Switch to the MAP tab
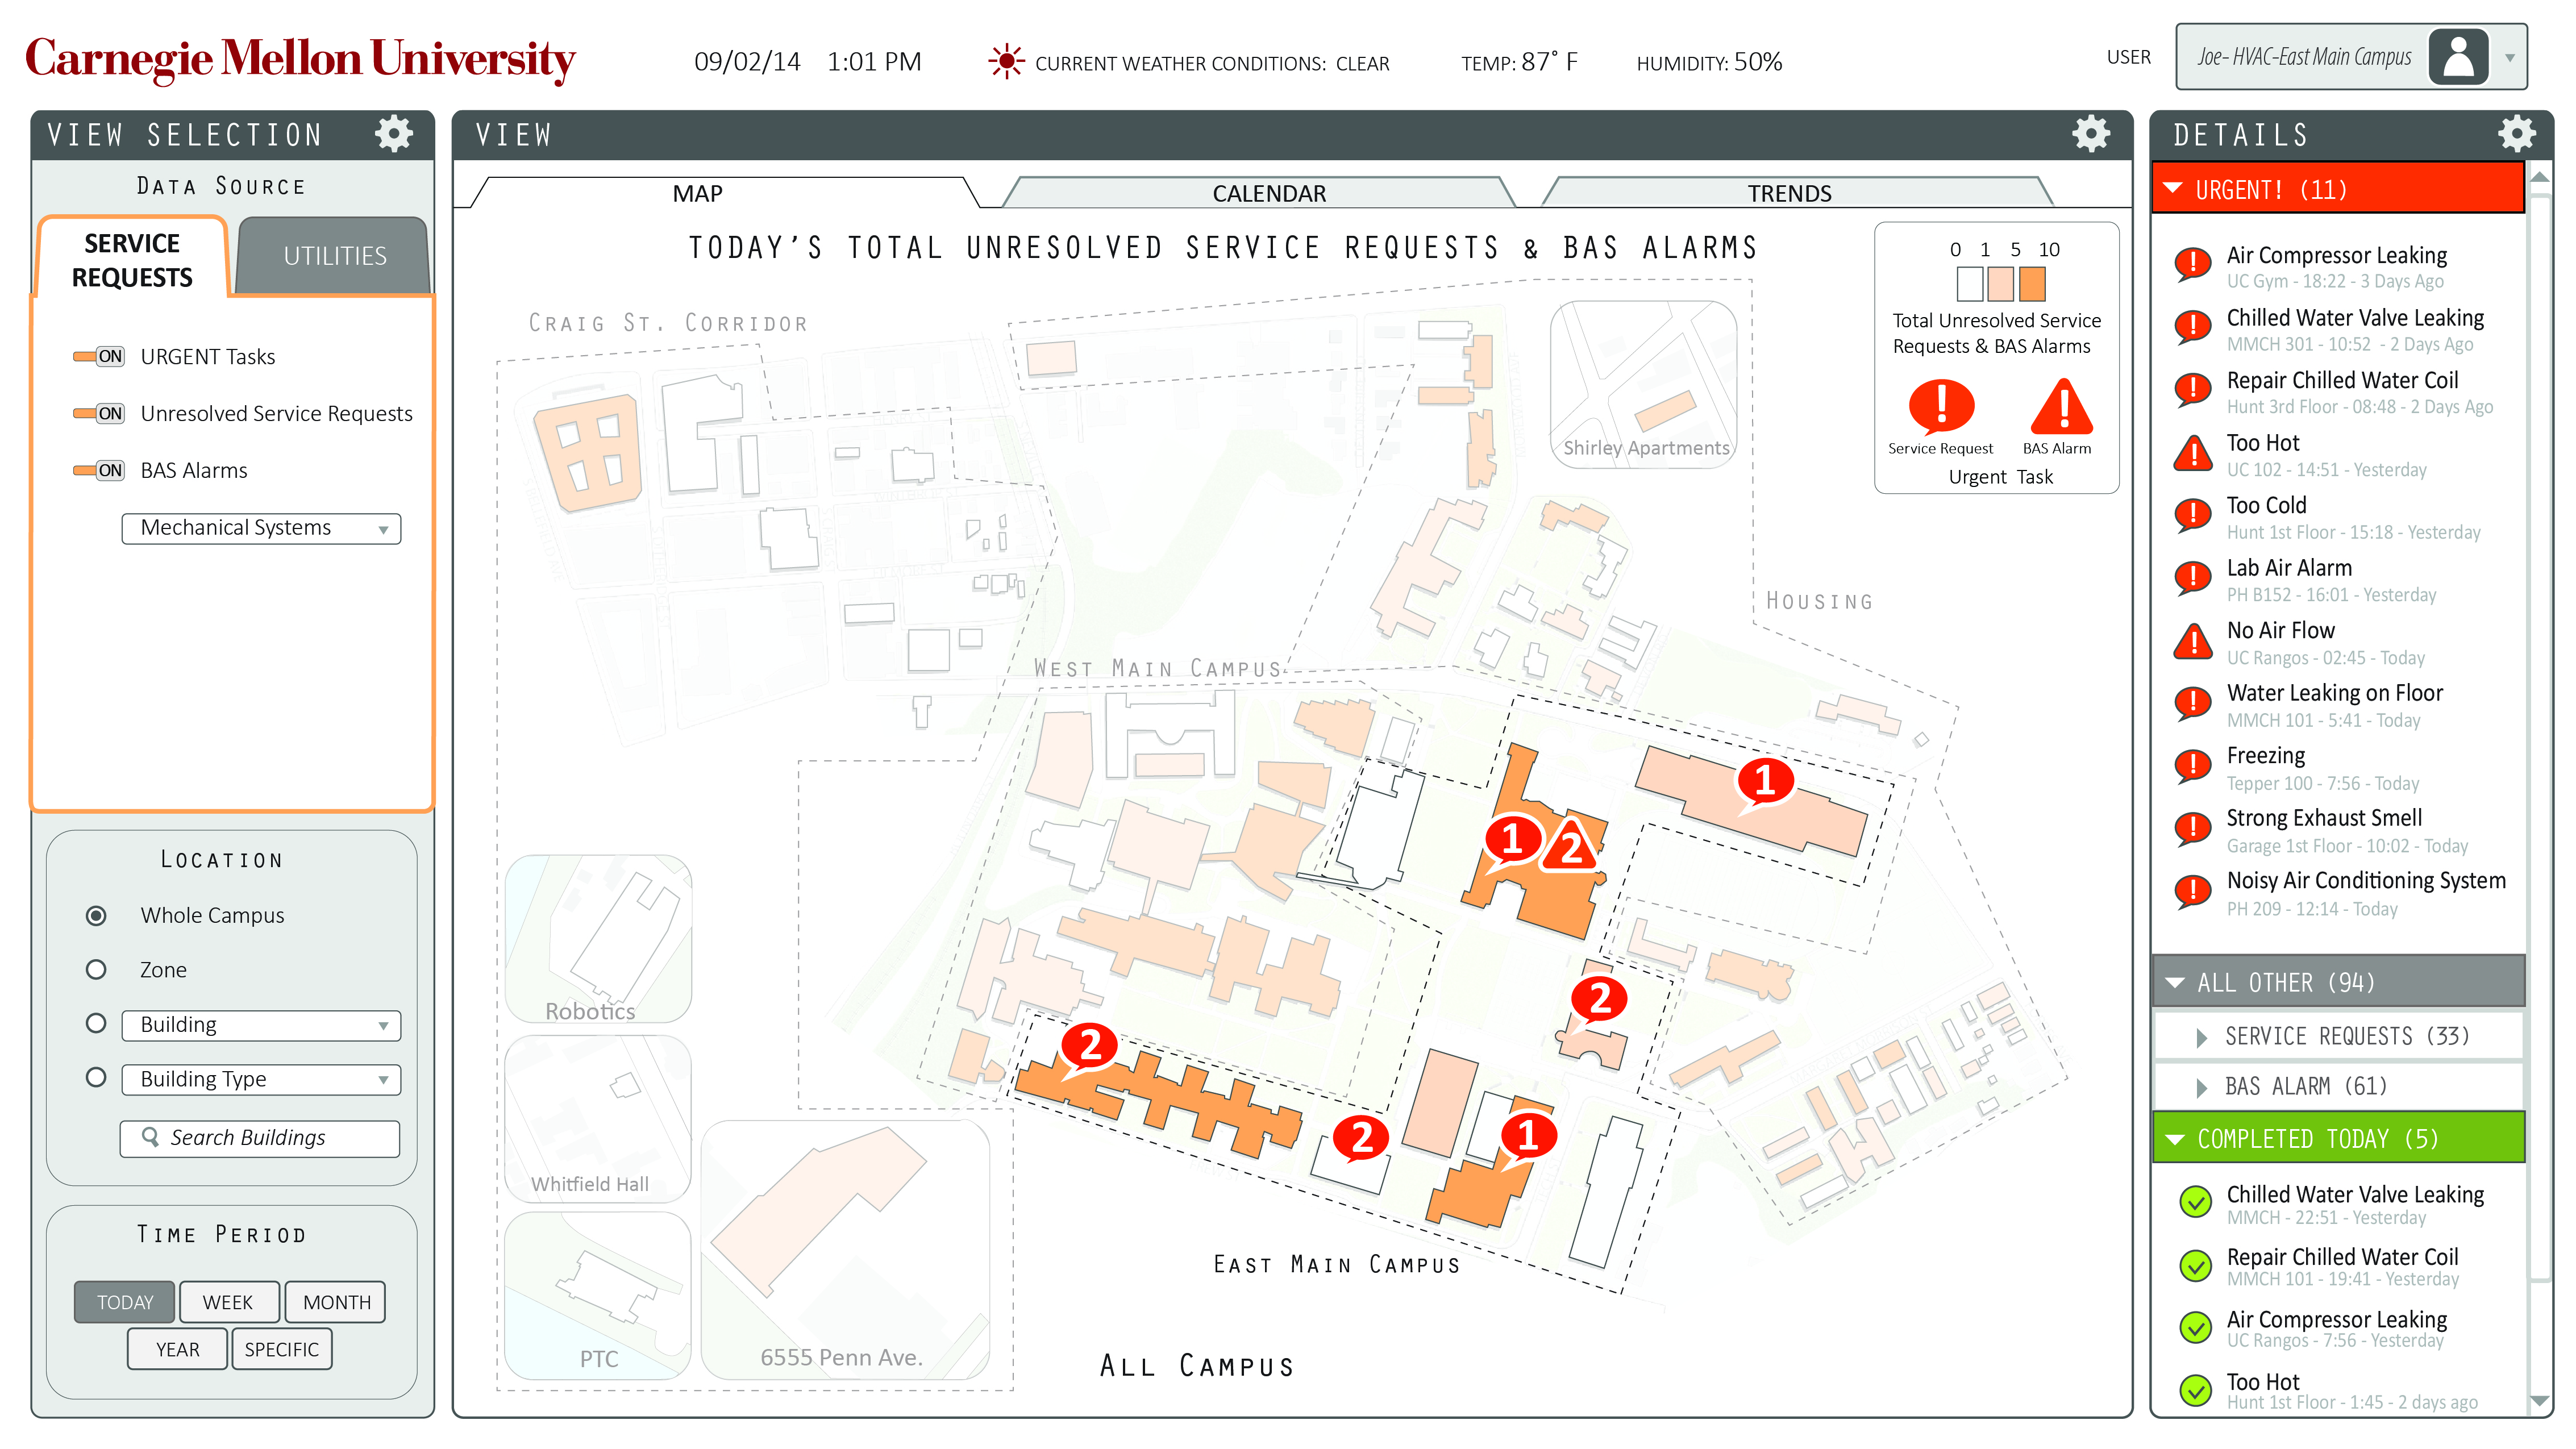This screenshot has width=2576, height=1449. 697,193
